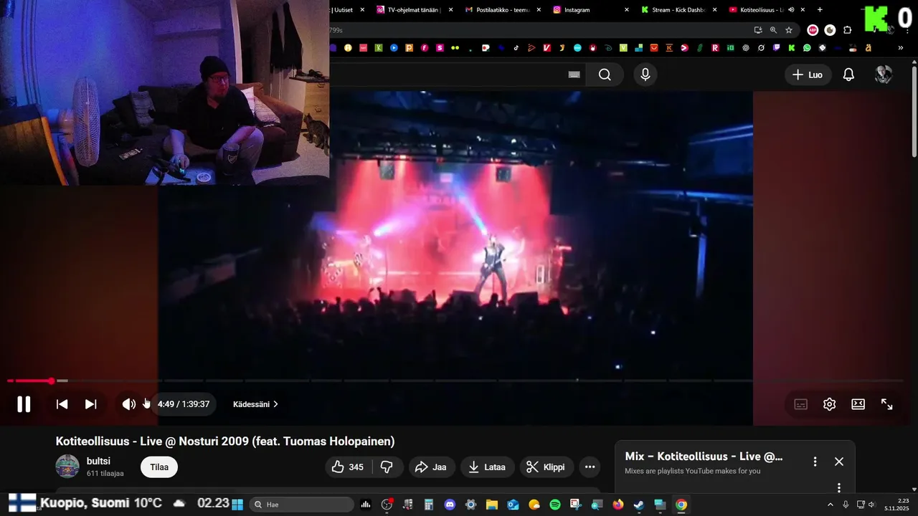Switch to theater mode
The width and height of the screenshot is (918, 516).
tap(858, 404)
